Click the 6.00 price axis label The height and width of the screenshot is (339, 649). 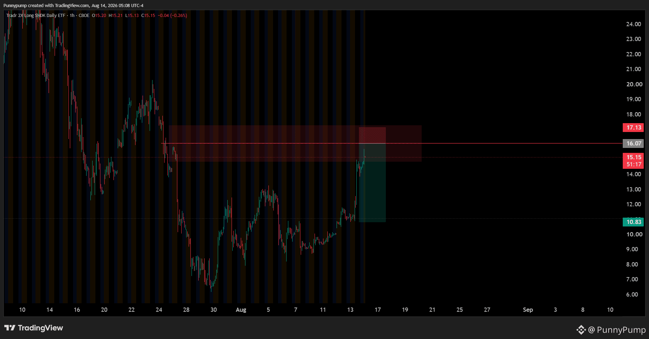click(x=632, y=294)
